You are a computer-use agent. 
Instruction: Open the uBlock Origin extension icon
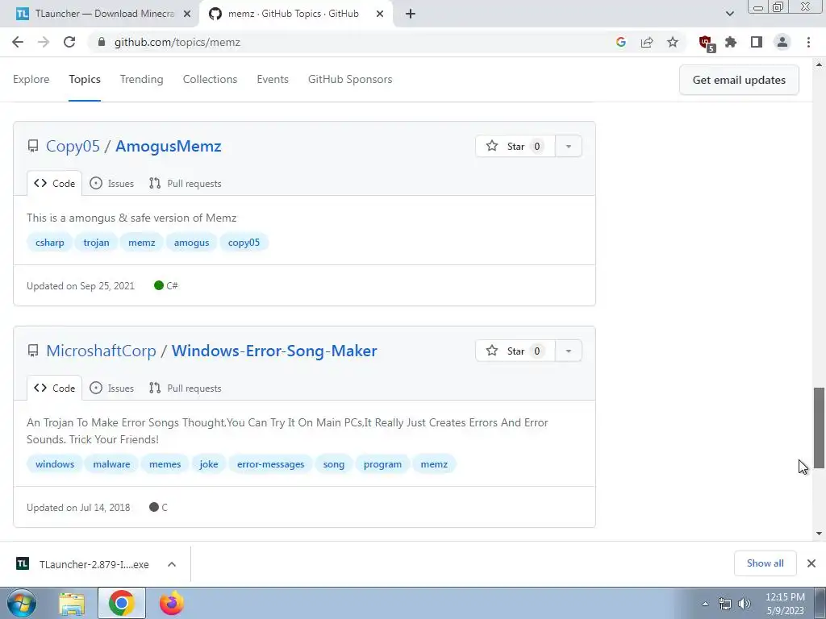click(x=706, y=44)
